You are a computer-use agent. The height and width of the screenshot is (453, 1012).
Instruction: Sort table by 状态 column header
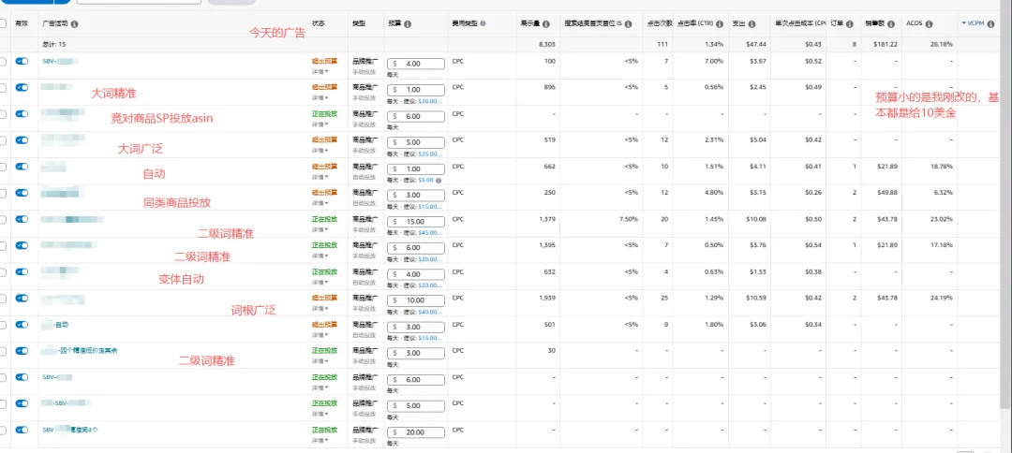pos(319,23)
